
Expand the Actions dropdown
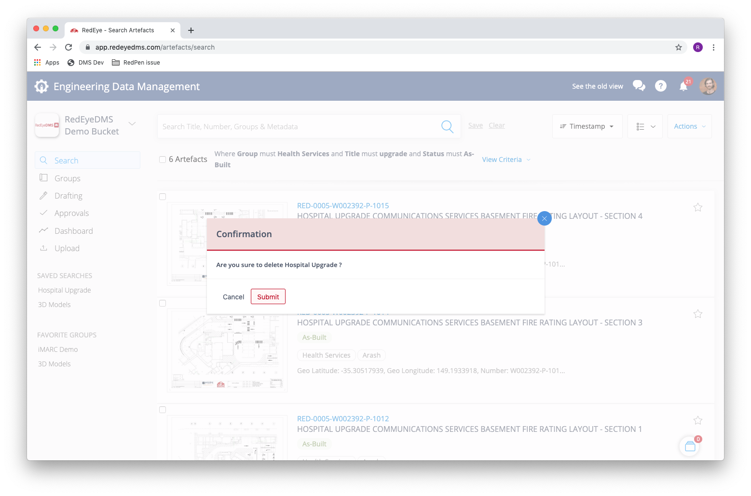tap(689, 126)
